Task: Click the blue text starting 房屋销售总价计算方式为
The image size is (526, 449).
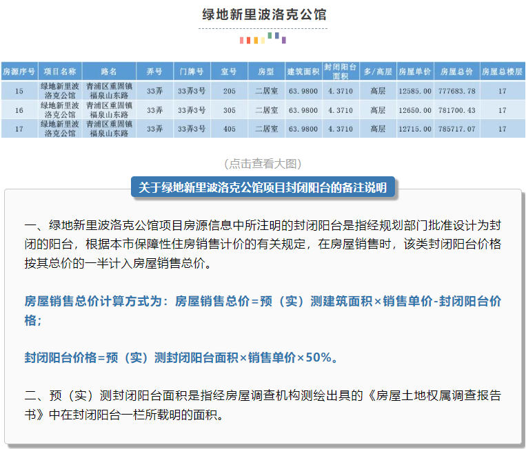Action: point(263,311)
